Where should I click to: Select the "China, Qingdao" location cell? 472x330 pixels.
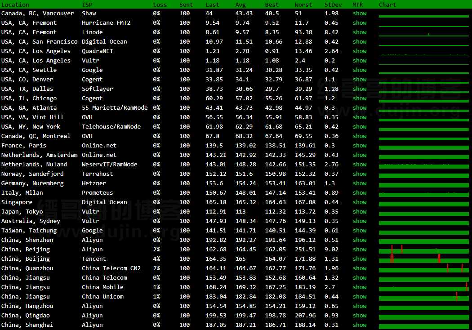click(x=26, y=316)
